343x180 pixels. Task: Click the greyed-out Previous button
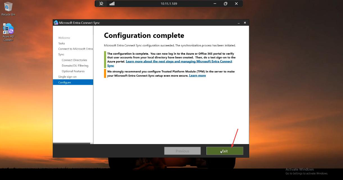click(x=182, y=151)
